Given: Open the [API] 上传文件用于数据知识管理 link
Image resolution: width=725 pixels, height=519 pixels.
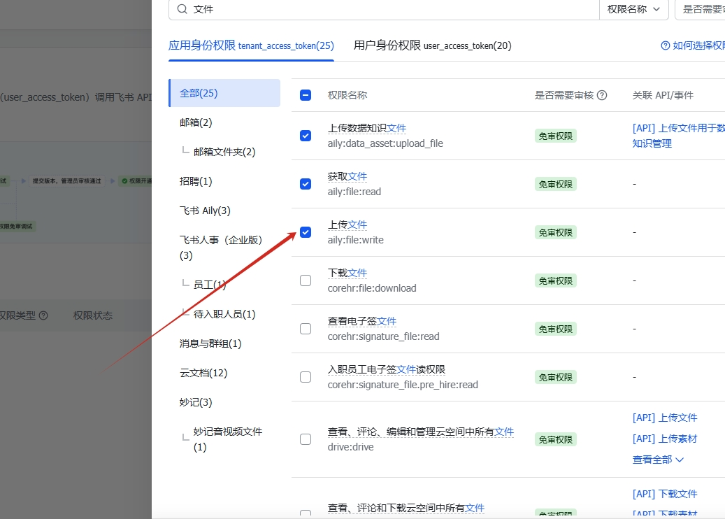Looking at the screenshot, I should coord(678,136).
